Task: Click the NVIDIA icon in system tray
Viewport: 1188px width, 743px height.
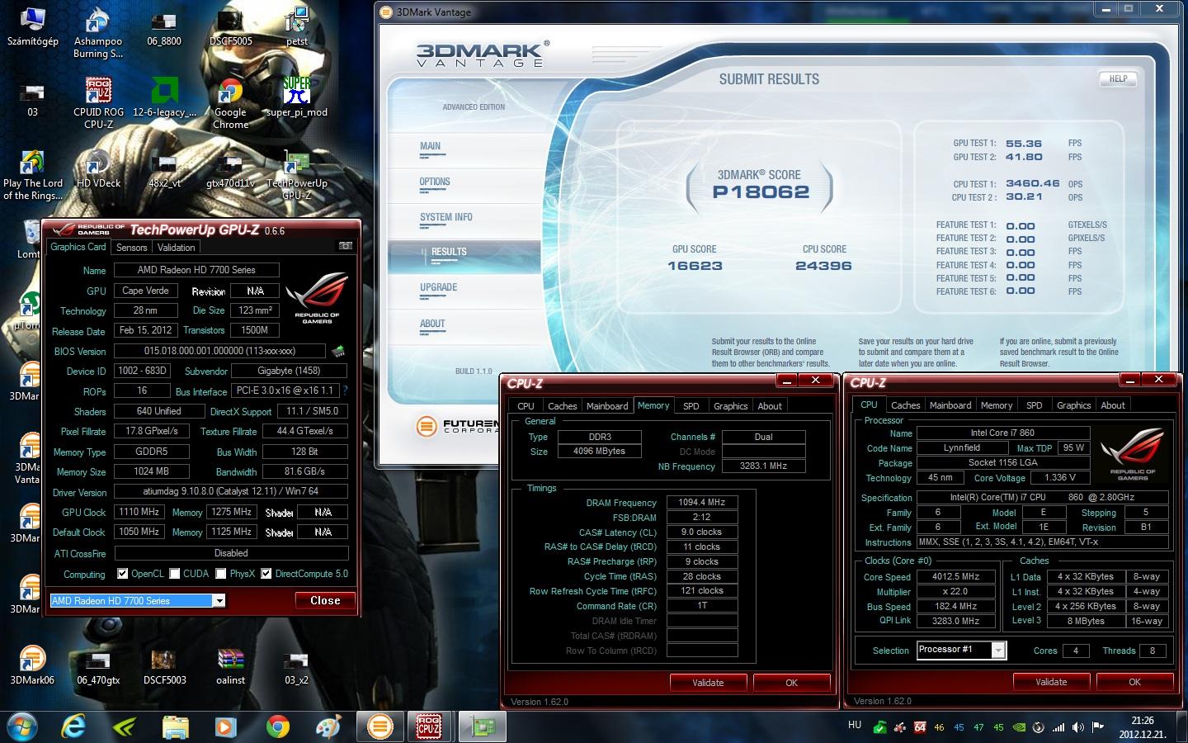Action: click(x=1019, y=727)
